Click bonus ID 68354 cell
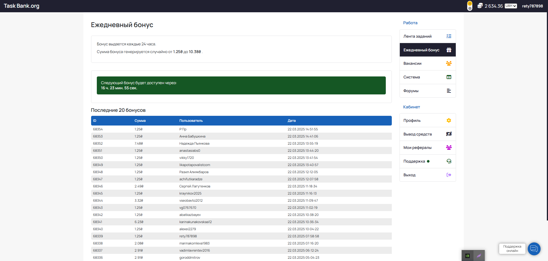Screen dimensions: 548x261 [98, 129]
